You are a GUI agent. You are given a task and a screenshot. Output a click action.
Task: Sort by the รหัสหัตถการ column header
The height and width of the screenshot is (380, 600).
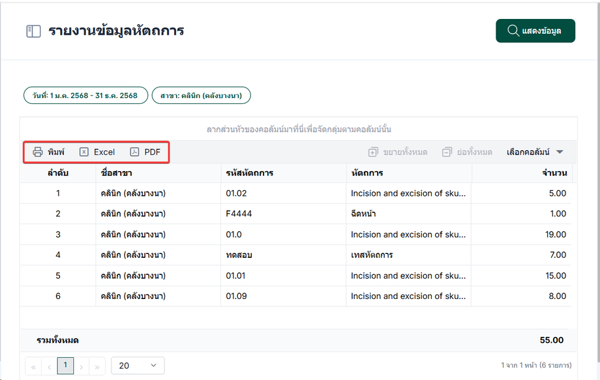tap(284, 173)
